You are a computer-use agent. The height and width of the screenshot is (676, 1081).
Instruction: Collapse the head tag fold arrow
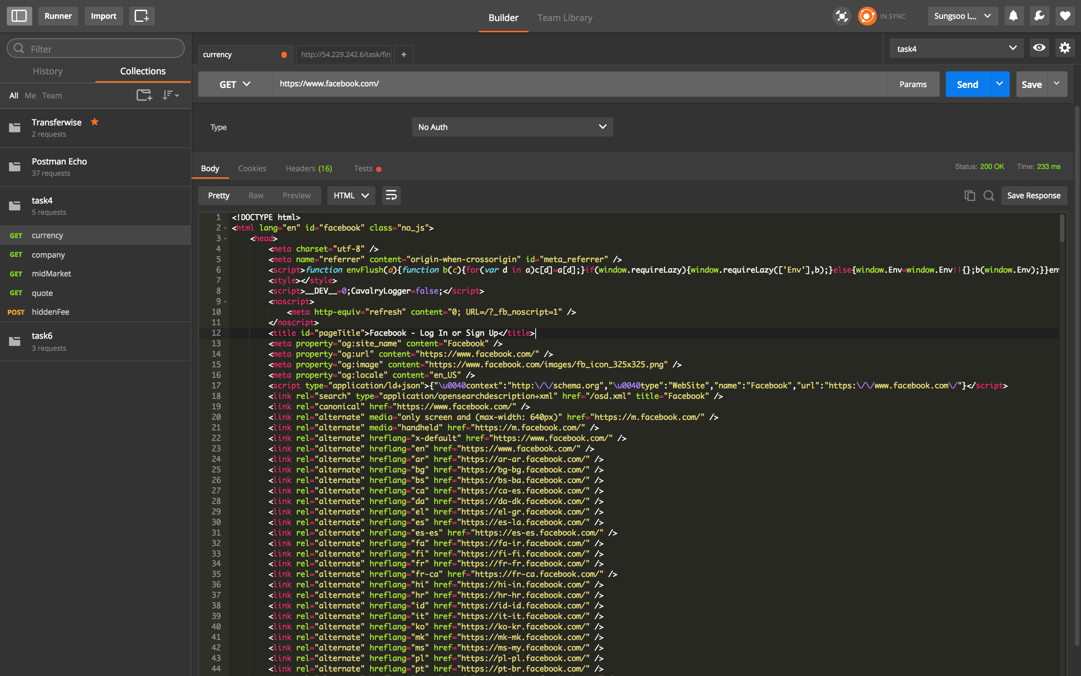(x=225, y=239)
